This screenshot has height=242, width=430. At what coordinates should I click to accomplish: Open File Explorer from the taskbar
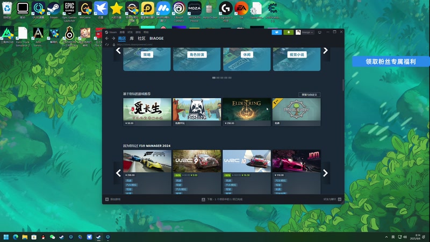pyautogui.click(x=25, y=237)
